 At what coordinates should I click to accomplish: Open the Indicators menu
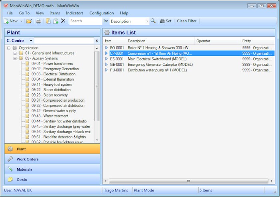coord(74,13)
